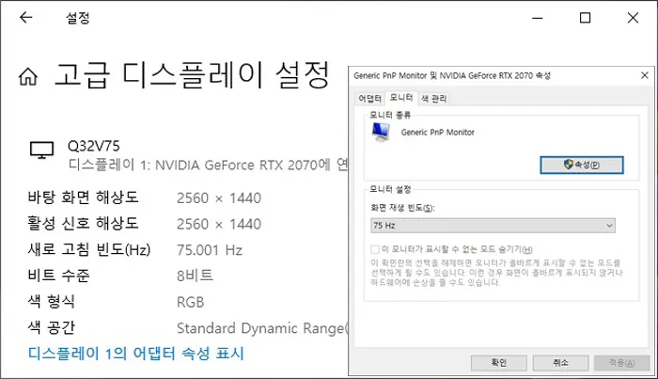Switch to the 어댑터 tab

click(x=369, y=99)
